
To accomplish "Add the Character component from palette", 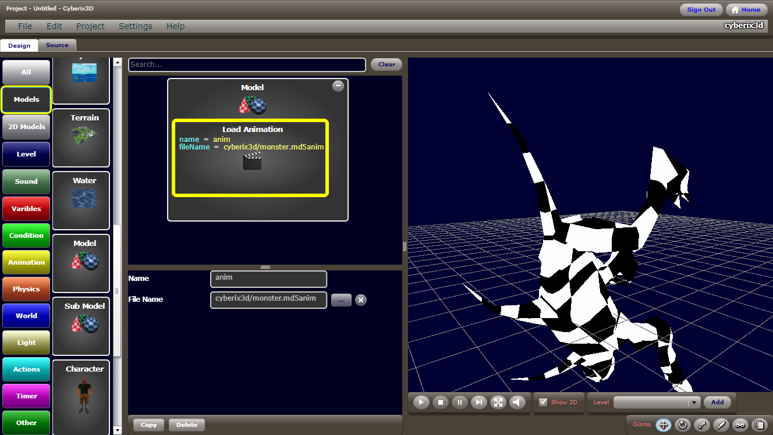I will point(81,397).
